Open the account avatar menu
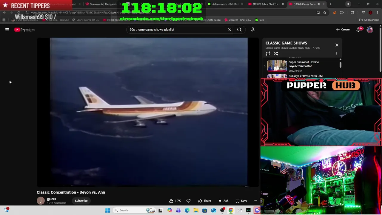 click(x=370, y=30)
